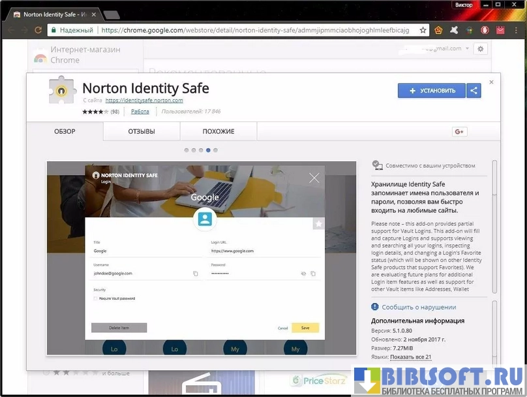Open the web store settings gear
The width and height of the screenshot is (527, 397).
pos(481,49)
